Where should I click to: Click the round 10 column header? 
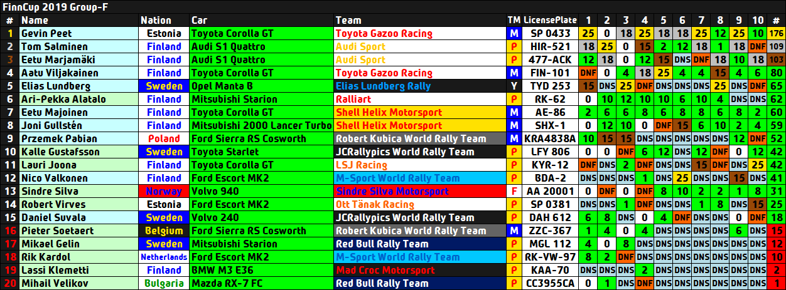[x=758, y=20]
